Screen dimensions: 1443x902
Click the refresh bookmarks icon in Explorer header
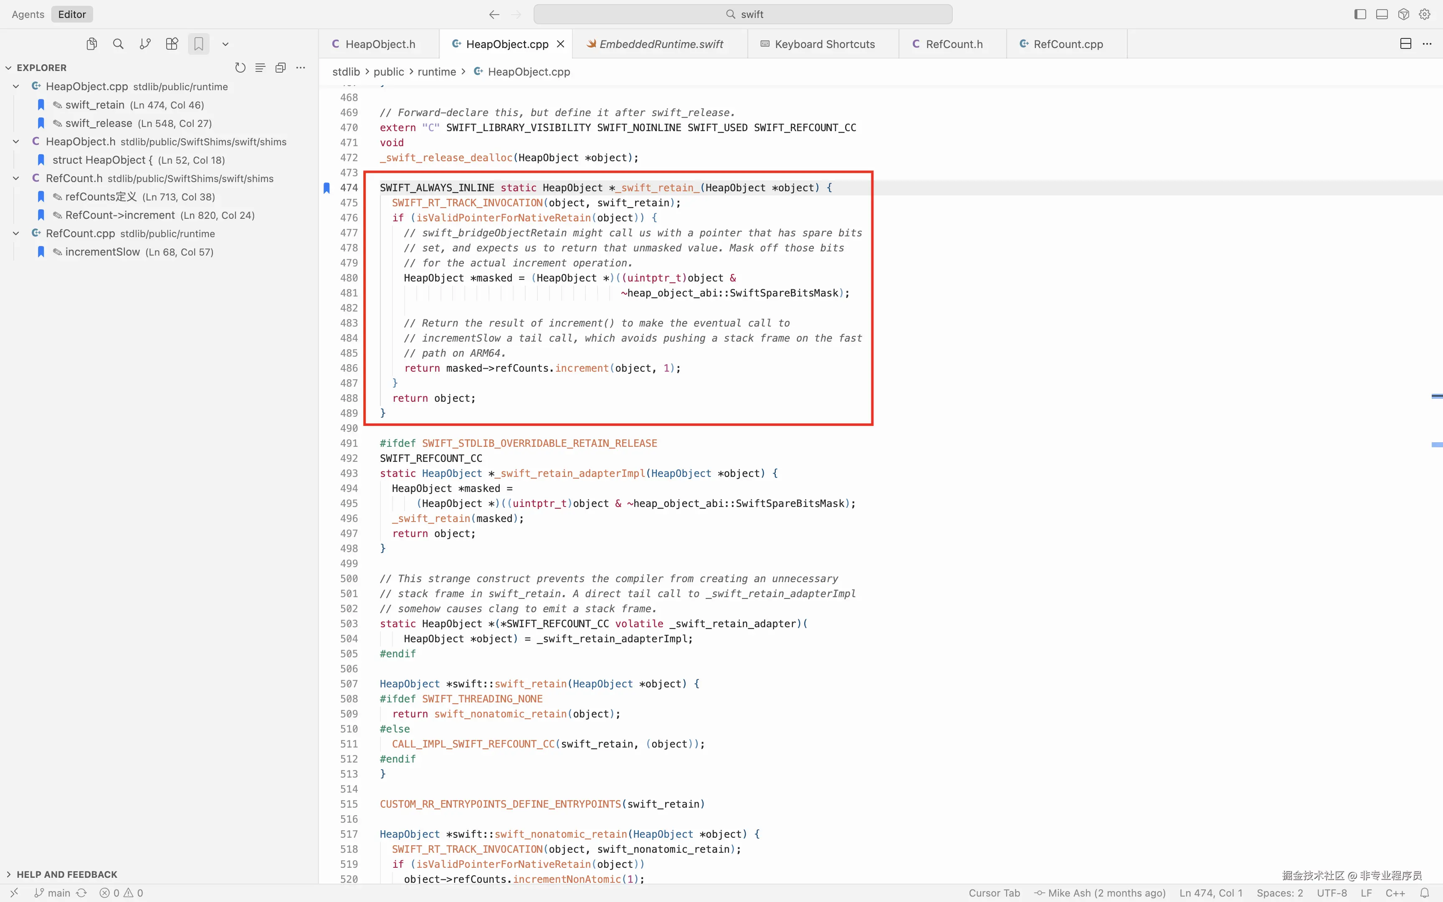coord(240,68)
